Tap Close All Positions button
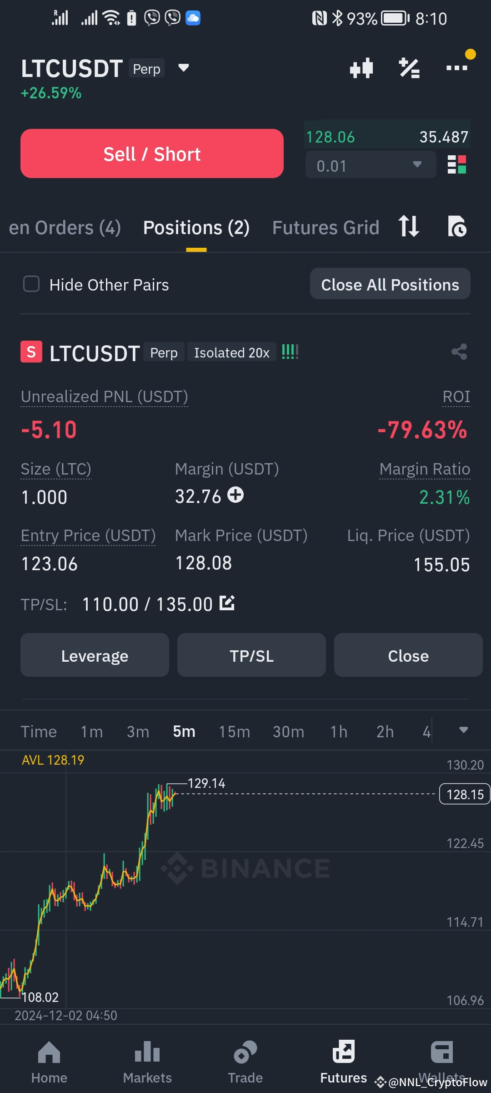 tap(390, 284)
